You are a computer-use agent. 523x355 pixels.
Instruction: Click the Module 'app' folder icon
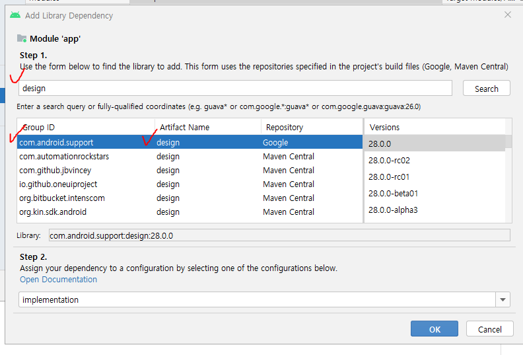[22, 38]
